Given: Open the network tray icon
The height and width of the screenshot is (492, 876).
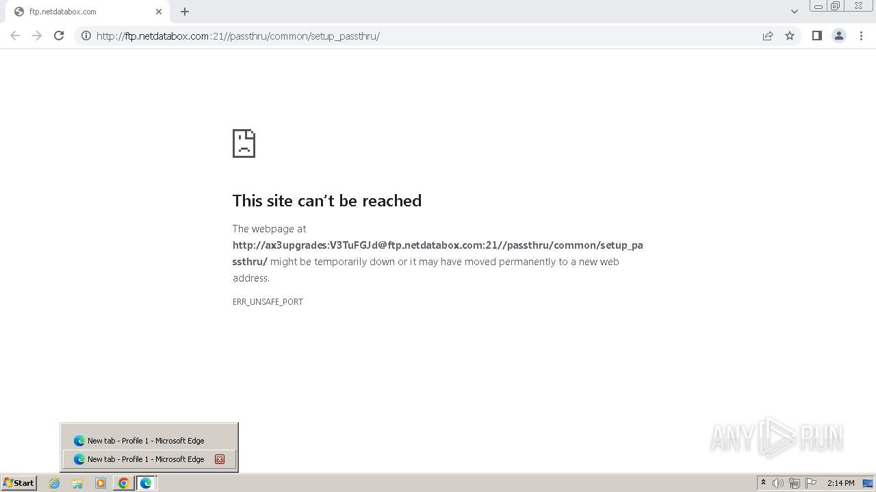Looking at the screenshot, I should 795,483.
